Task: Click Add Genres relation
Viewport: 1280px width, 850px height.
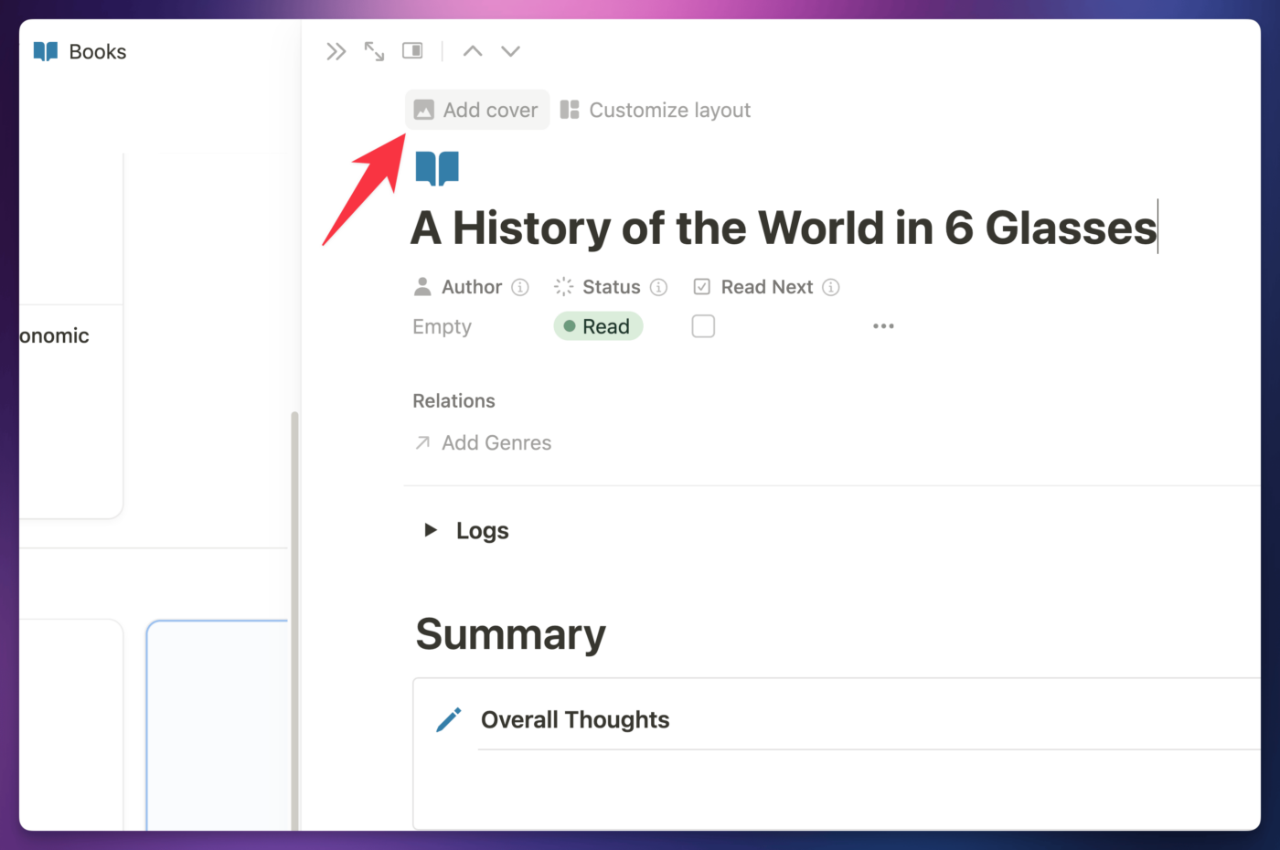Action: [x=484, y=442]
